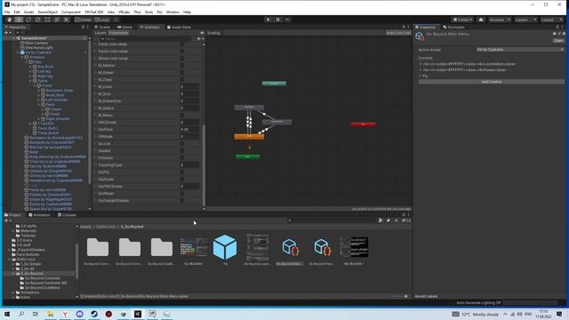Open the Component menu
The height and width of the screenshot is (320, 569).
point(71,12)
